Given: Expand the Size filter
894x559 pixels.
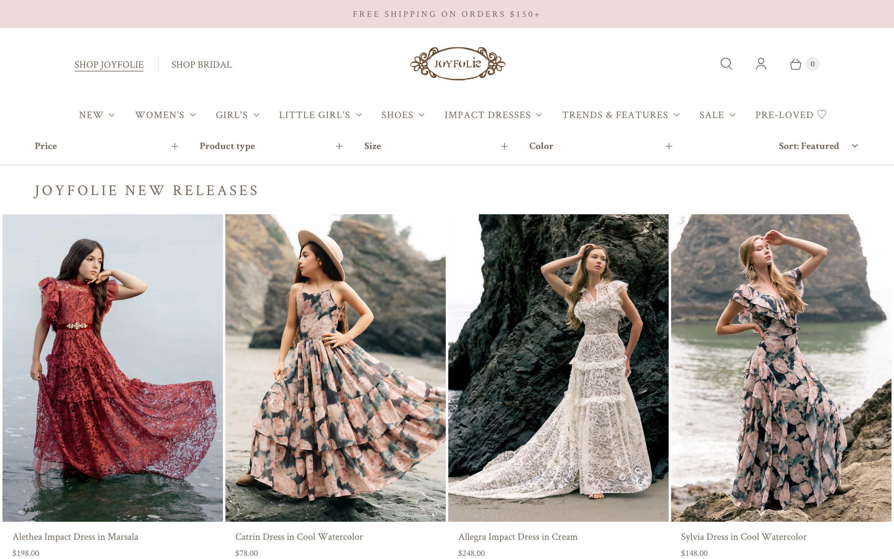Looking at the screenshot, I should [504, 146].
